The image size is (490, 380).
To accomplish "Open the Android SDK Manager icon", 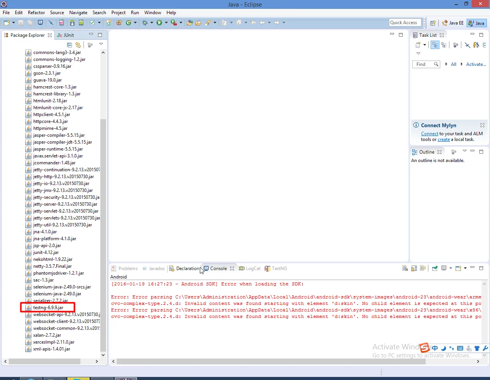I will 72,23.
